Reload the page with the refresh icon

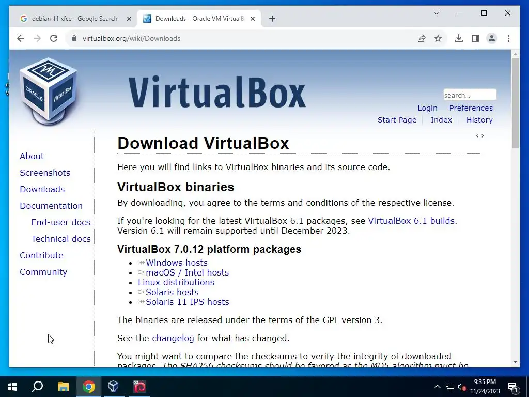(54, 38)
